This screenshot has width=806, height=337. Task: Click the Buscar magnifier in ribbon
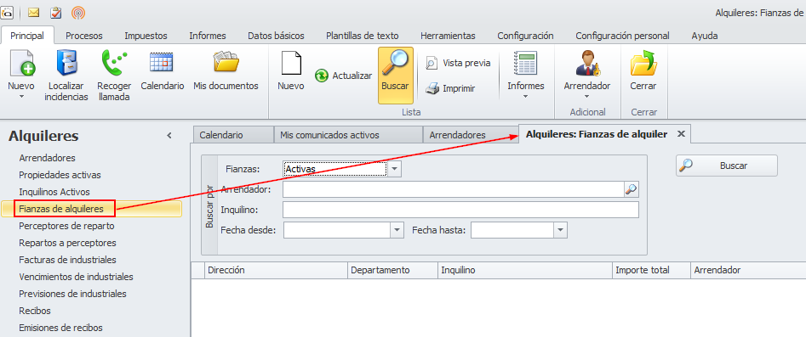pyautogui.click(x=395, y=63)
